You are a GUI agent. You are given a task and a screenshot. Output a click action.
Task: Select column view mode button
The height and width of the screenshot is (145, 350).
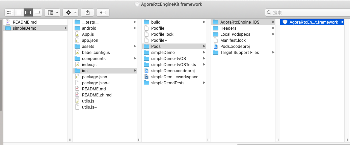click(x=28, y=12)
